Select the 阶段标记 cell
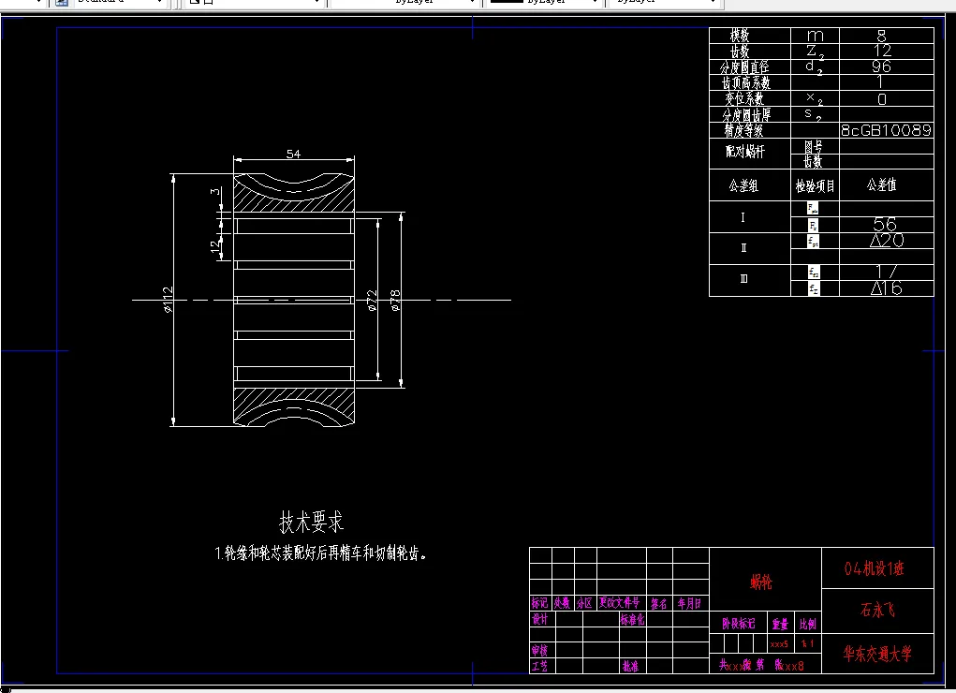Screen dimensions: 956x693 739,624
